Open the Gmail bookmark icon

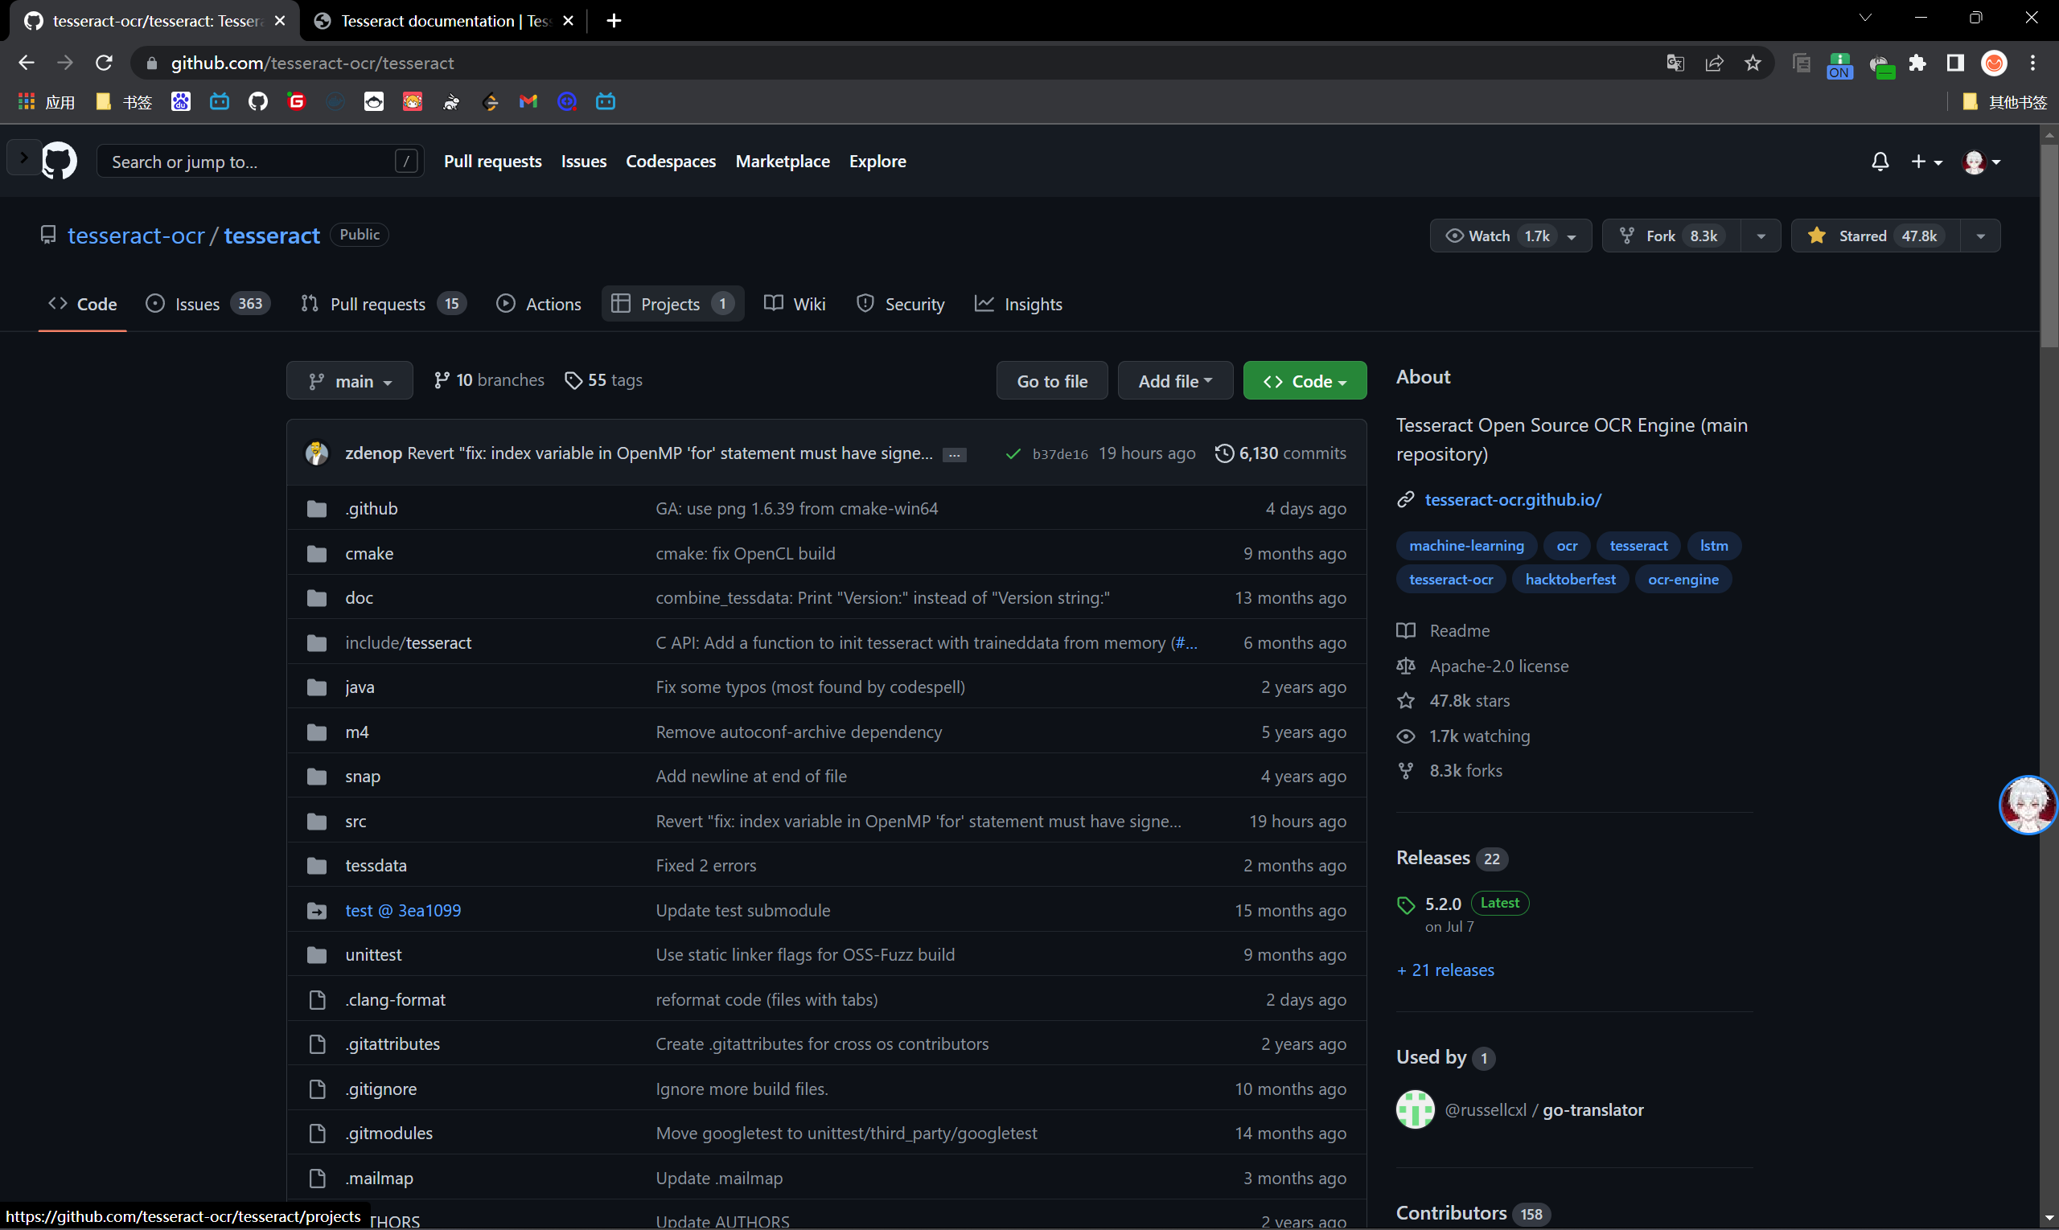(528, 101)
